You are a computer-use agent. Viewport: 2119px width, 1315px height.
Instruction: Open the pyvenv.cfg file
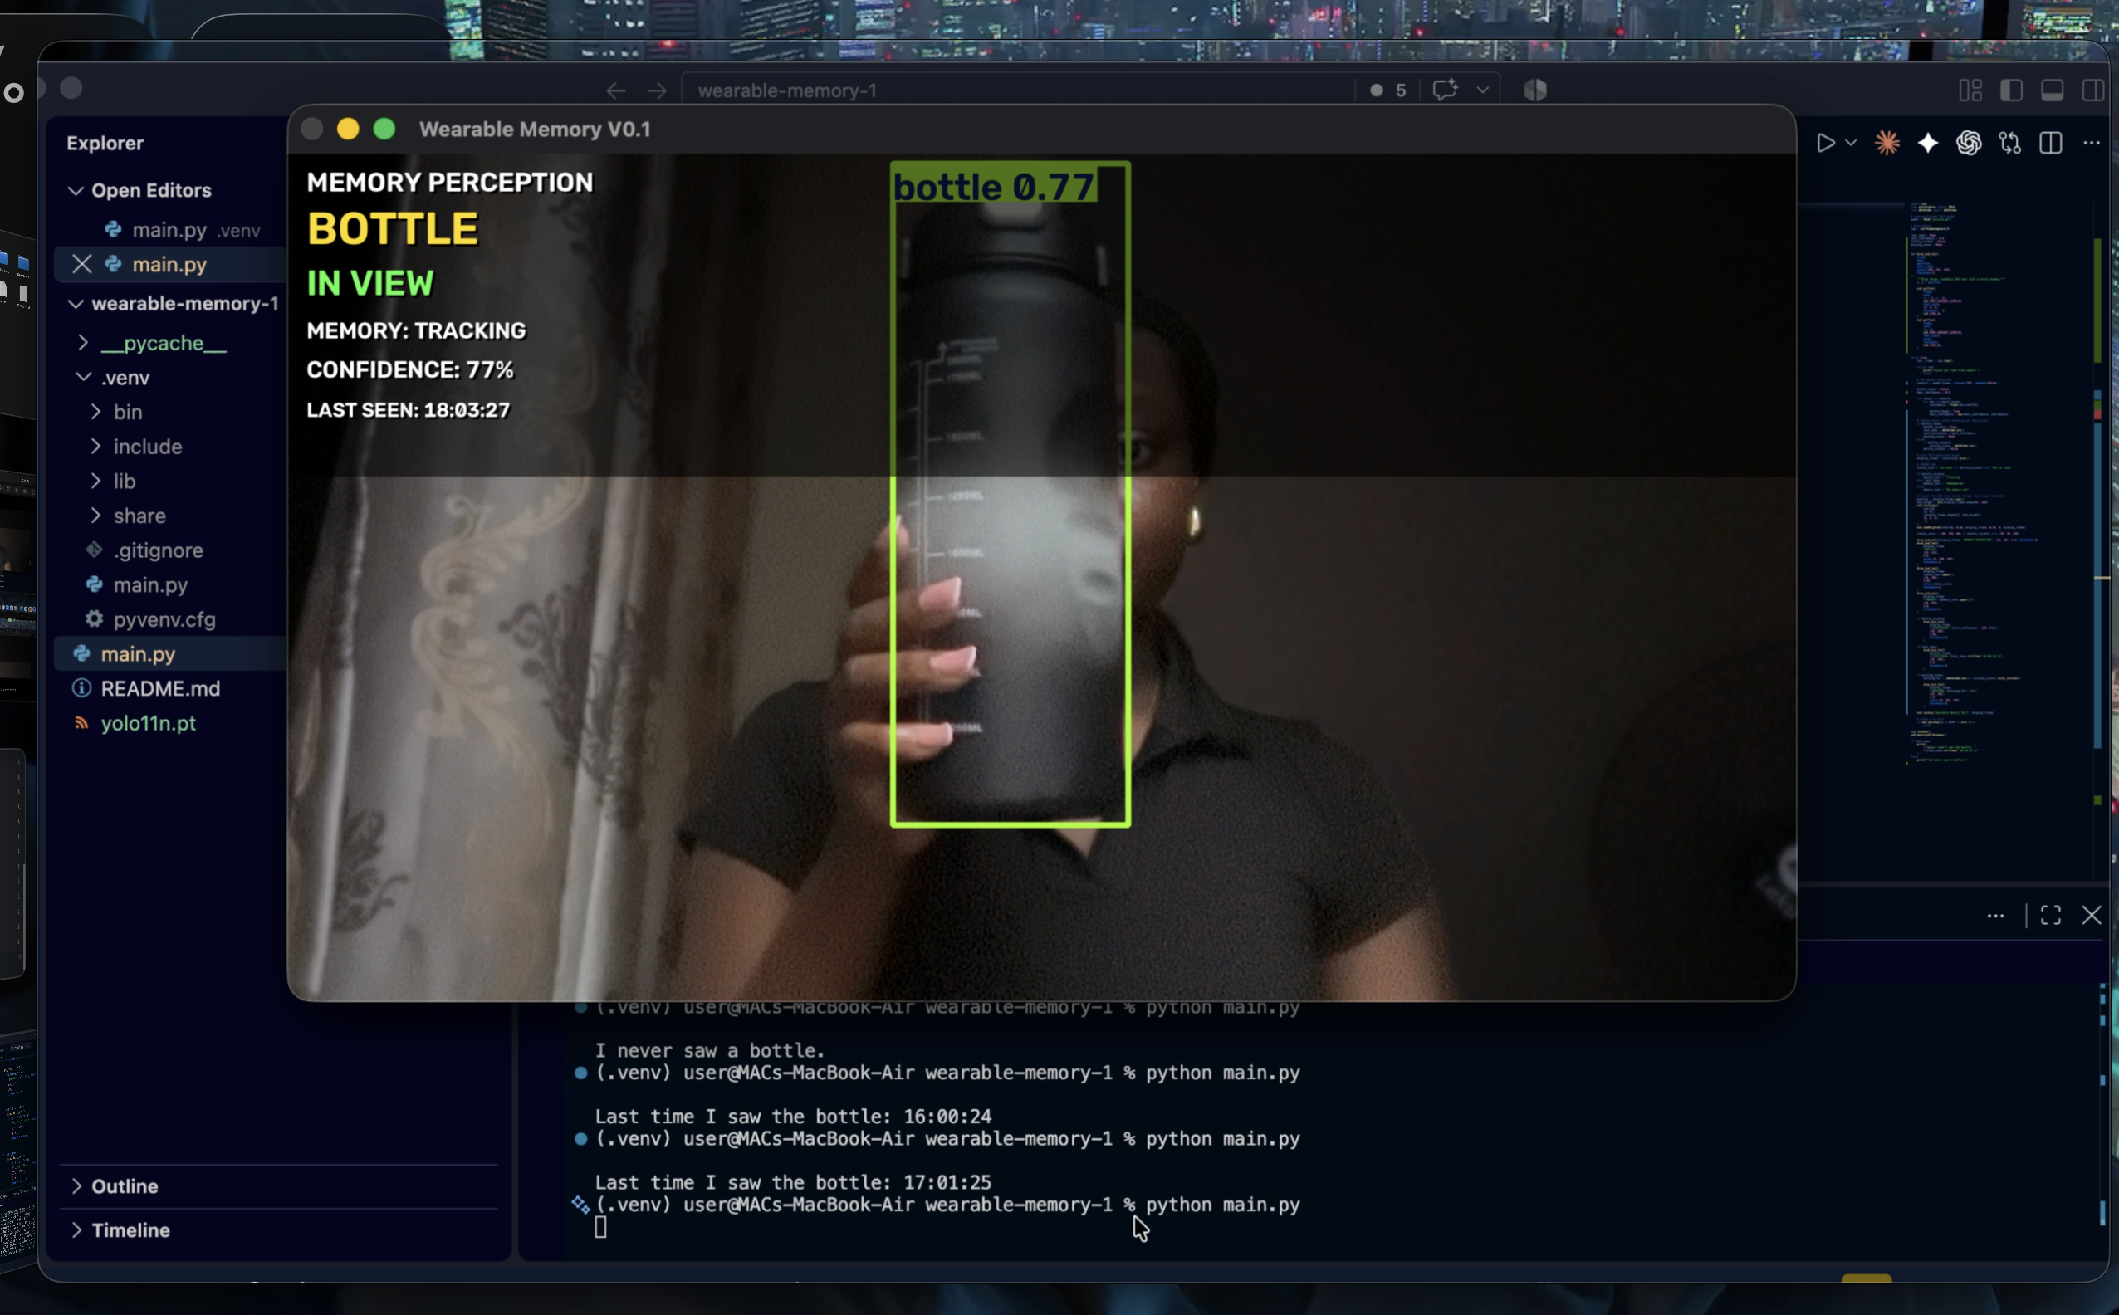point(164,620)
